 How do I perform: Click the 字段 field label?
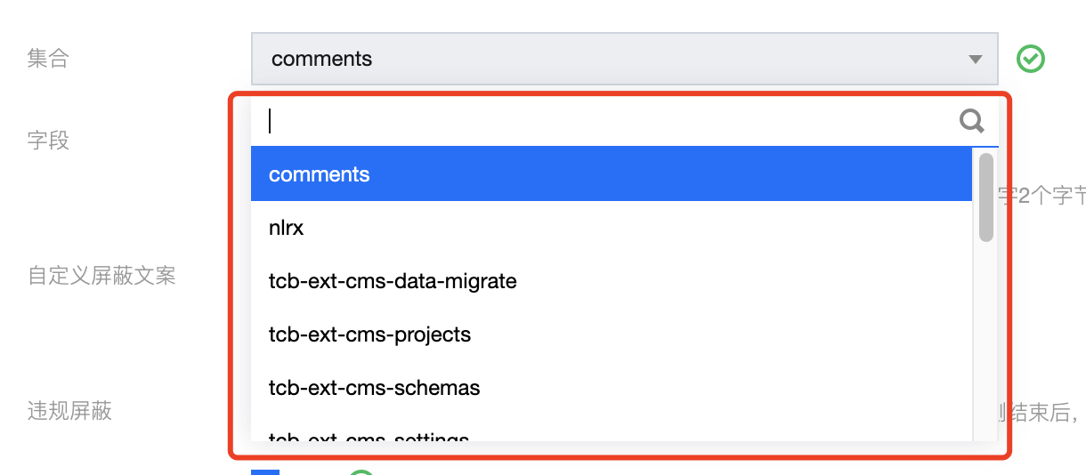coord(48,141)
